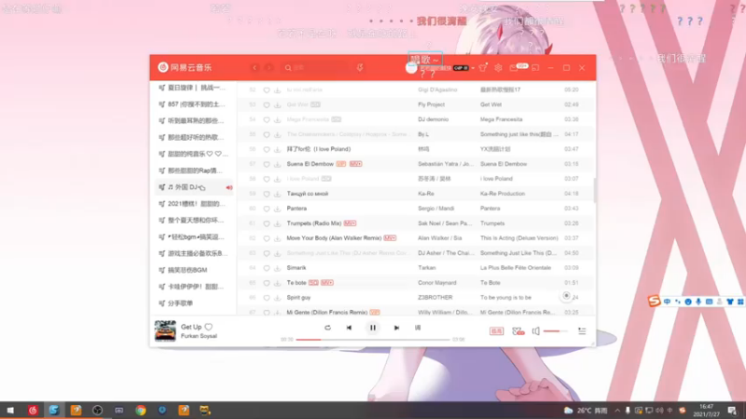Expand the user account dropdown arrow
This screenshot has height=419, width=746.
coord(473,68)
